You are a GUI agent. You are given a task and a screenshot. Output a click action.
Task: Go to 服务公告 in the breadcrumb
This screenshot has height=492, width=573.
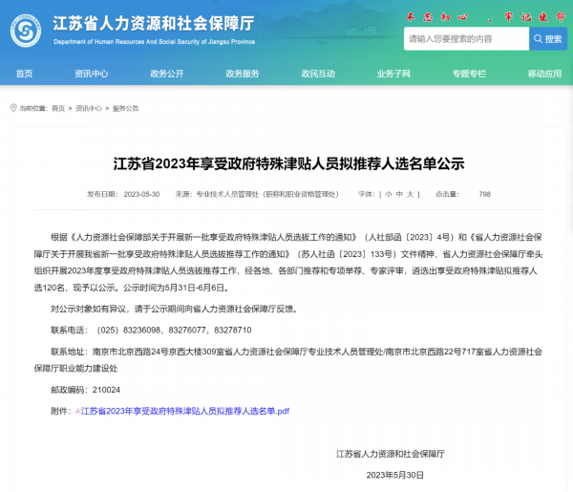125,108
